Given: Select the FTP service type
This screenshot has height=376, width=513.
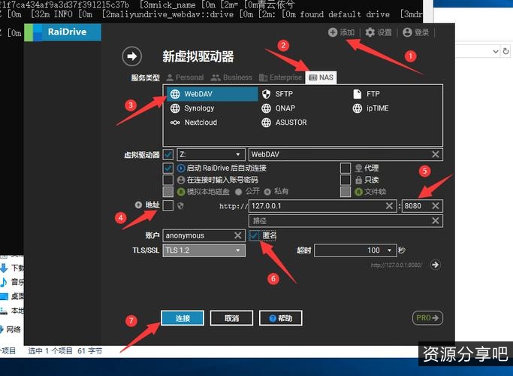Looking at the screenshot, I should (x=366, y=94).
